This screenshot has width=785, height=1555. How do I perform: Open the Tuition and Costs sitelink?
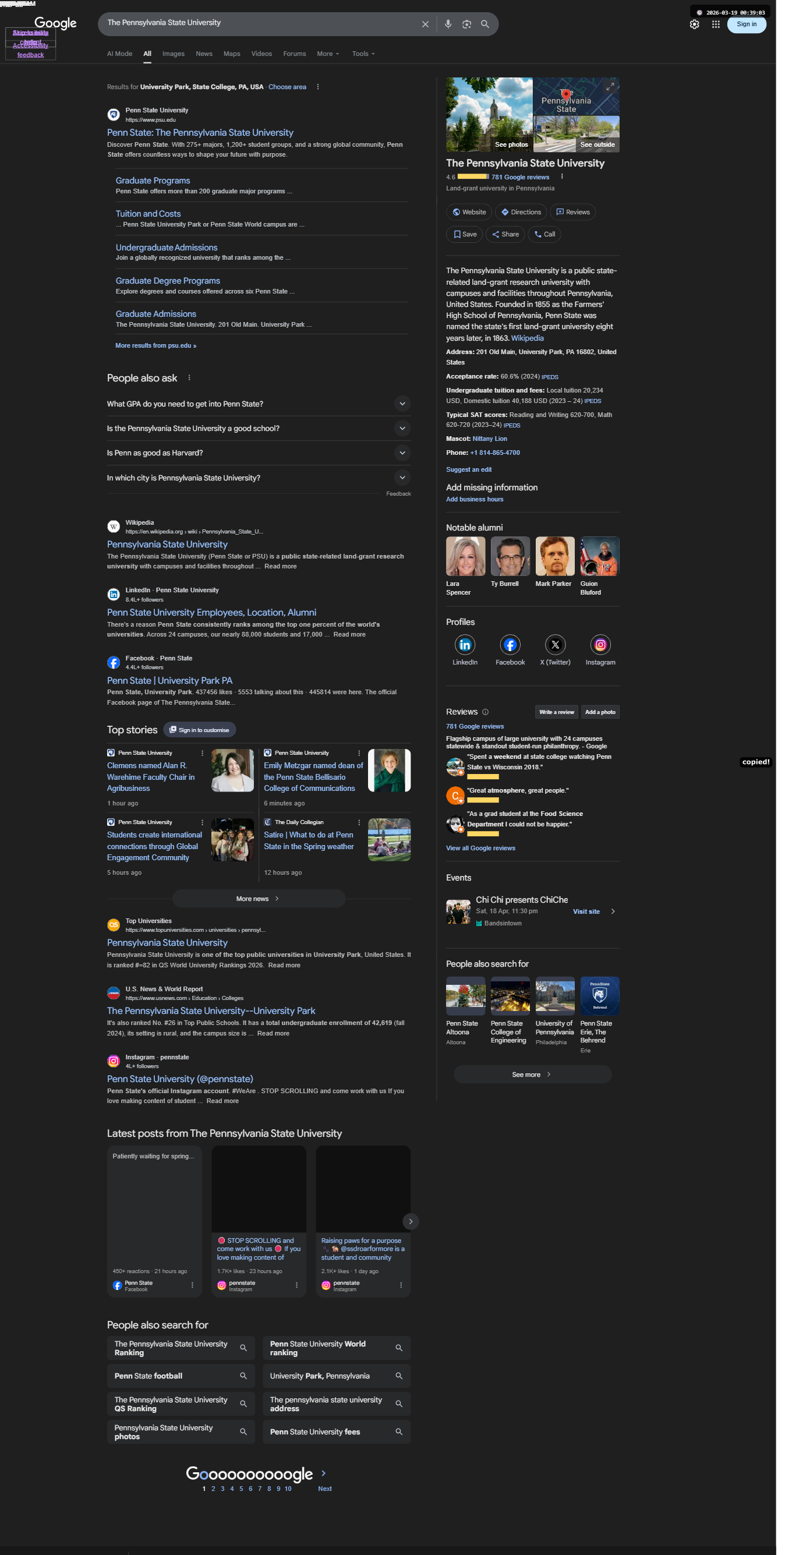pos(148,214)
